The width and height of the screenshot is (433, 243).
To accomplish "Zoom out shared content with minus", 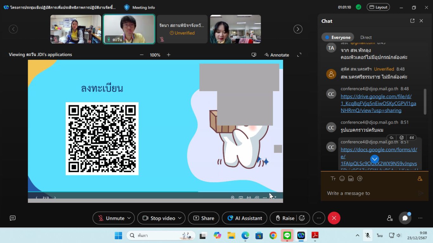I will [142, 55].
